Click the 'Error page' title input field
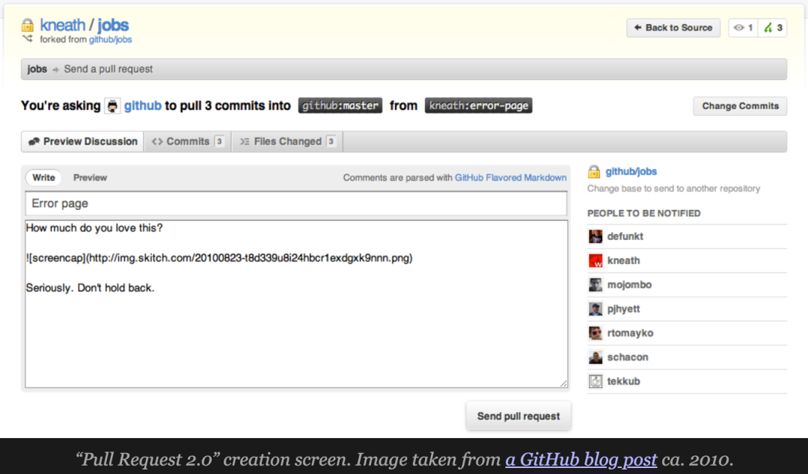The height and width of the screenshot is (474, 808). tap(296, 203)
